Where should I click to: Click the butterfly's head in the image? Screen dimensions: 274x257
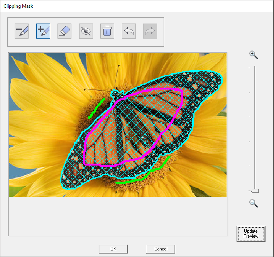115,93
